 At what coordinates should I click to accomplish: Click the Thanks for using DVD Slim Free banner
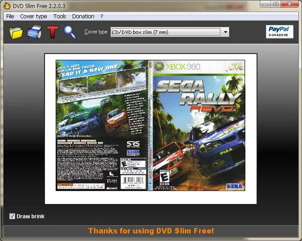coord(151,231)
